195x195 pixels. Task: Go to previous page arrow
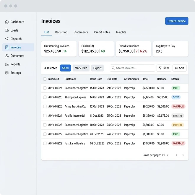pos(176,155)
